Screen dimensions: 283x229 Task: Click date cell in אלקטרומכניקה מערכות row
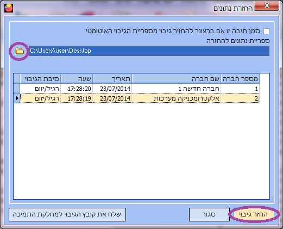[112, 98]
